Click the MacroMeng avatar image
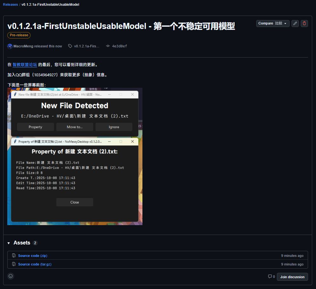 pos(10,46)
